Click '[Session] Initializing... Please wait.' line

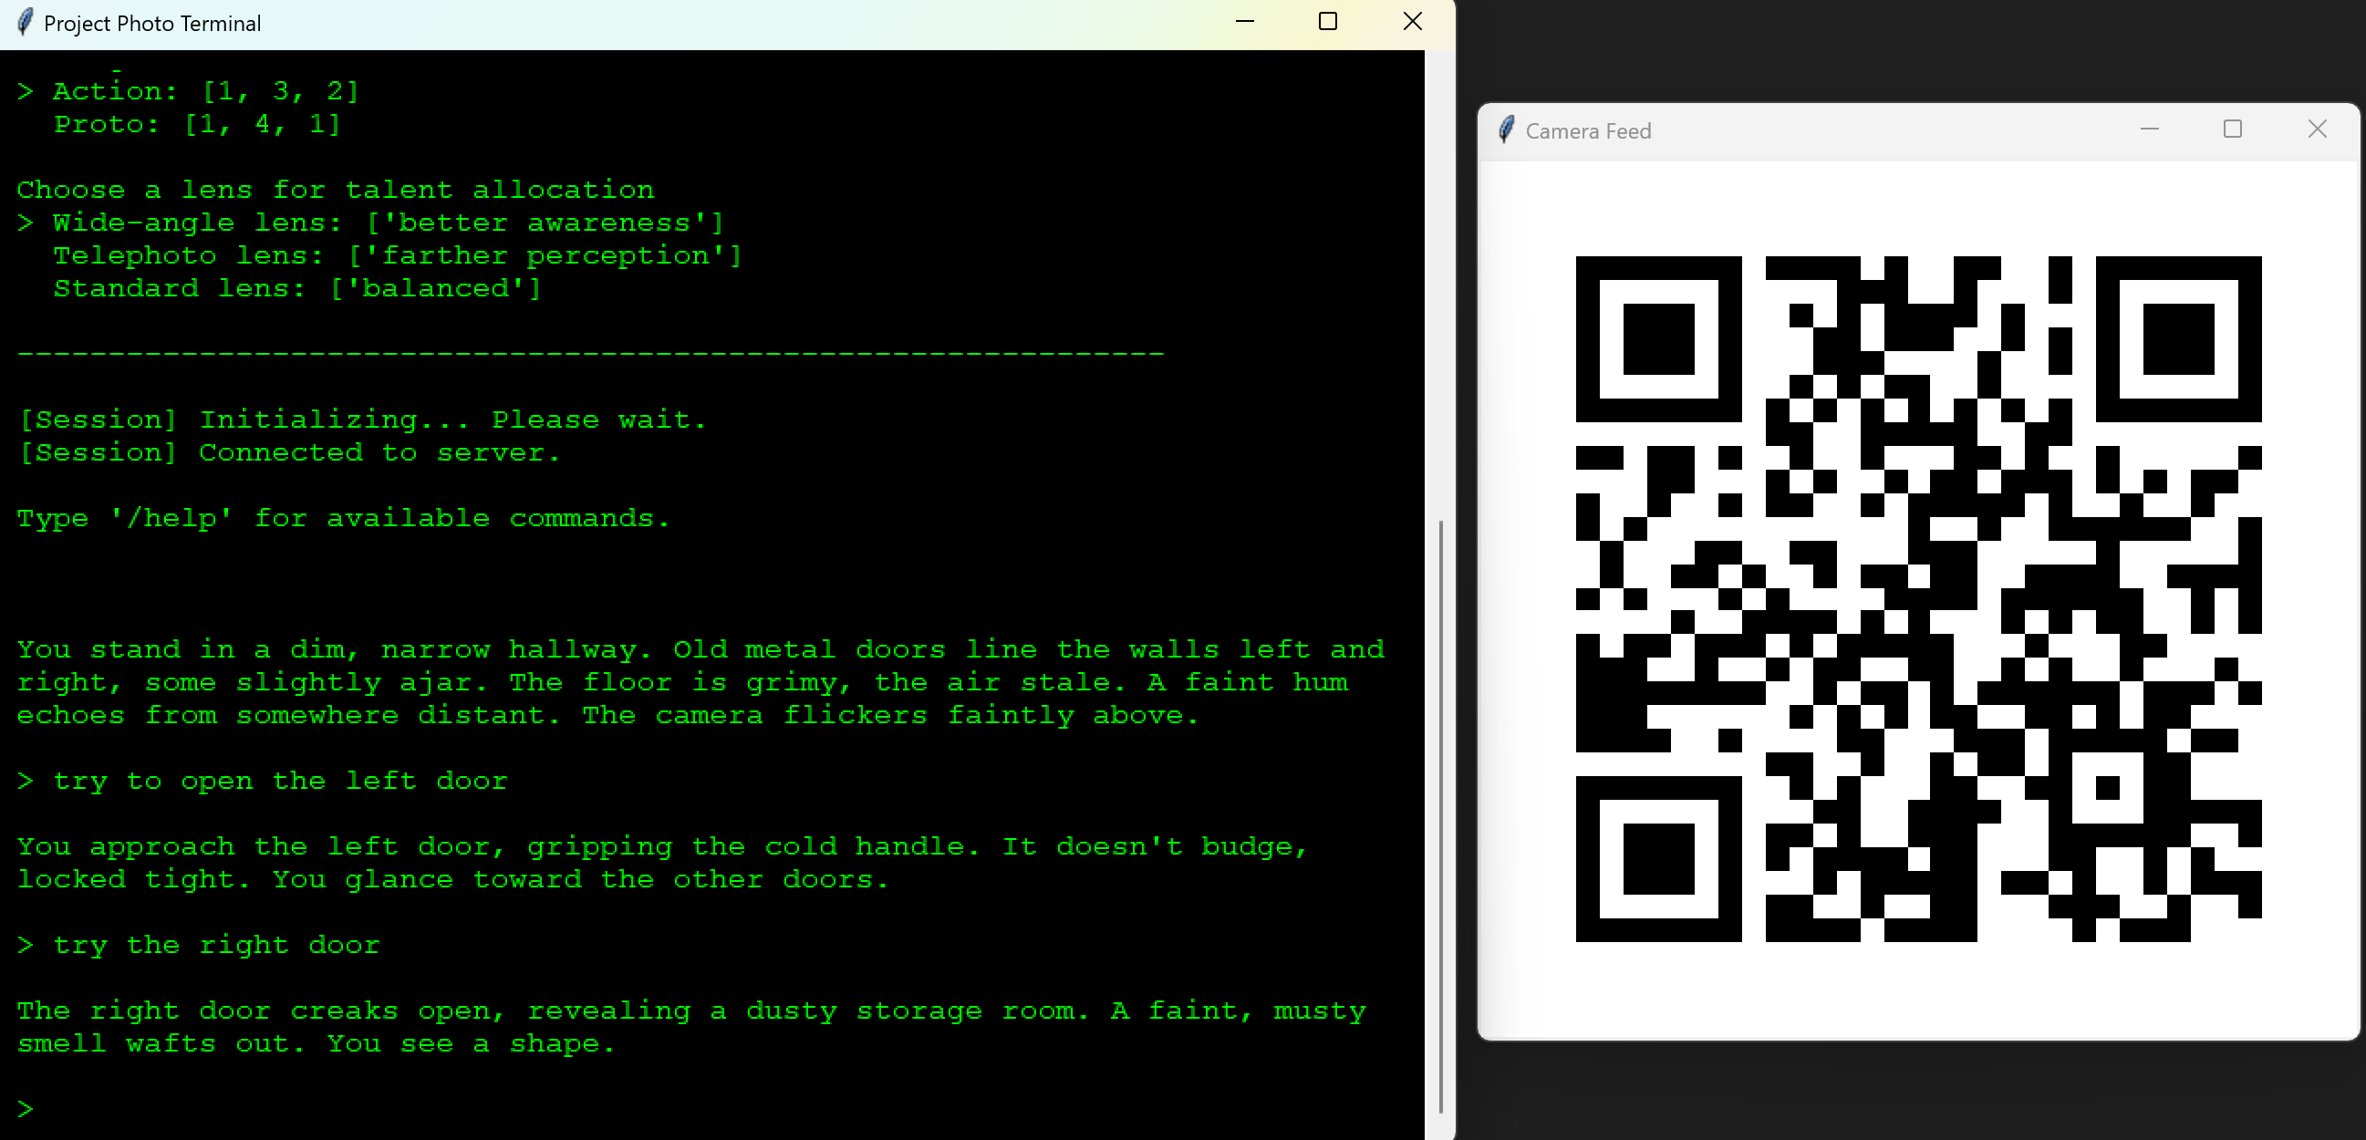pyautogui.click(x=363, y=420)
